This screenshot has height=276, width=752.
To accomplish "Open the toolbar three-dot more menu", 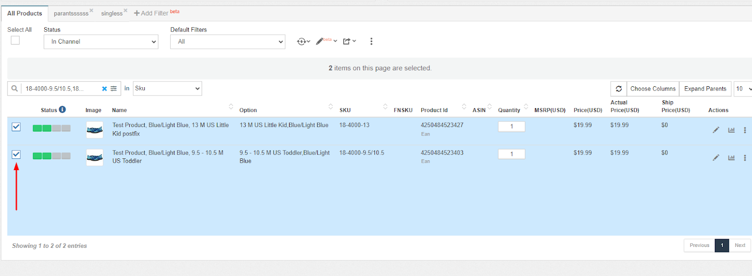I will coord(371,41).
